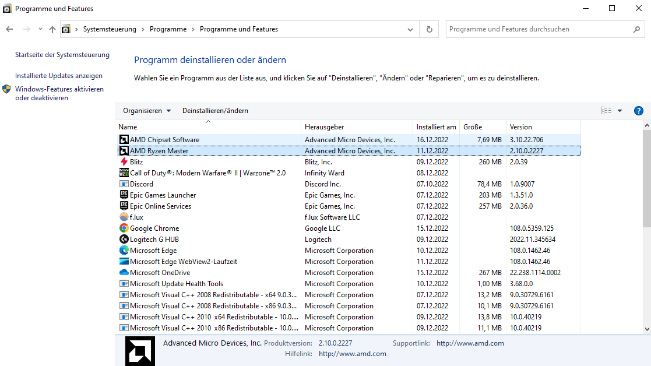Click the f.lux program icon
This screenshot has width=651, height=366.
pos(124,217)
